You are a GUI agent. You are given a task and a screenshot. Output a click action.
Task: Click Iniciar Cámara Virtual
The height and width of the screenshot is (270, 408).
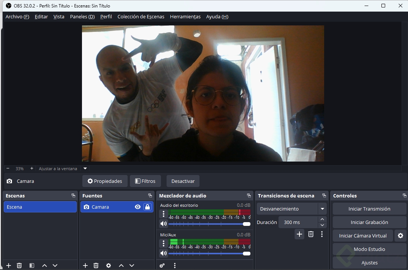click(363, 236)
